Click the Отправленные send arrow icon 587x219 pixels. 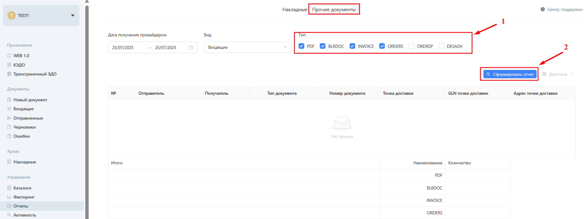(9, 118)
